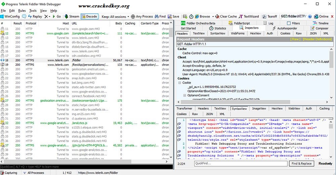Collapse the Cookie tree node
Viewport: 336px width, 175px height.
(179, 83)
